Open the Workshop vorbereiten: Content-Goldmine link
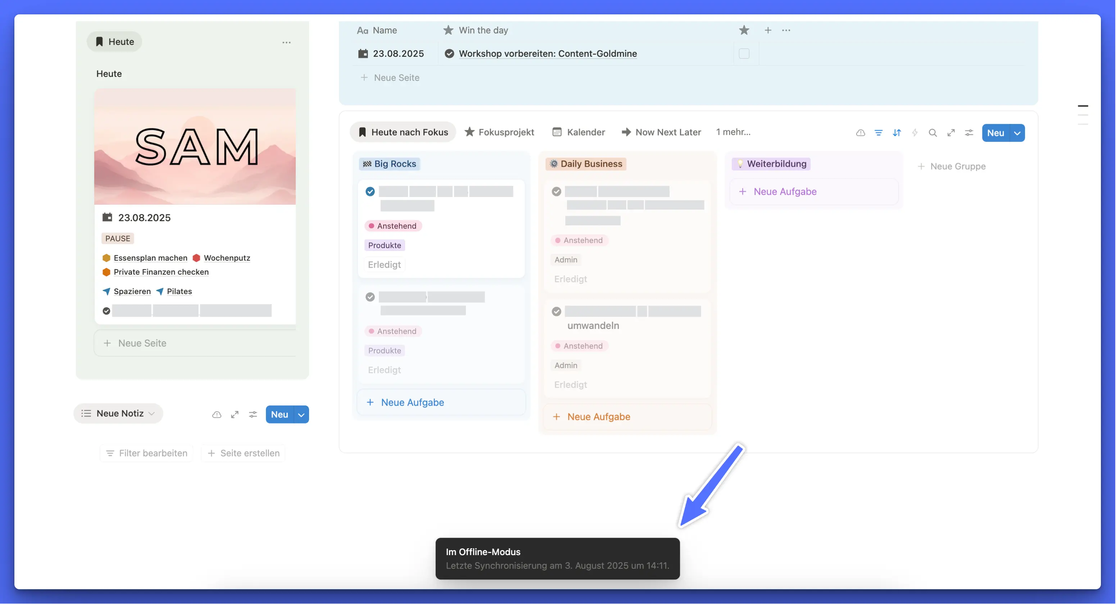The image size is (1116, 604). pyautogui.click(x=548, y=53)
